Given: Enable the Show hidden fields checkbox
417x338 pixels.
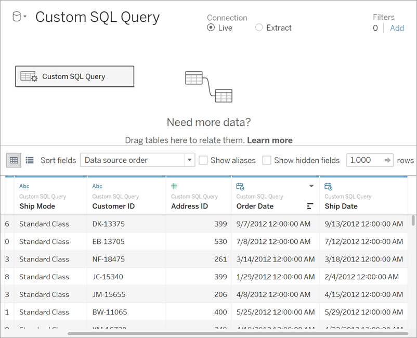Looking at the screenshot, I should 267,160.
